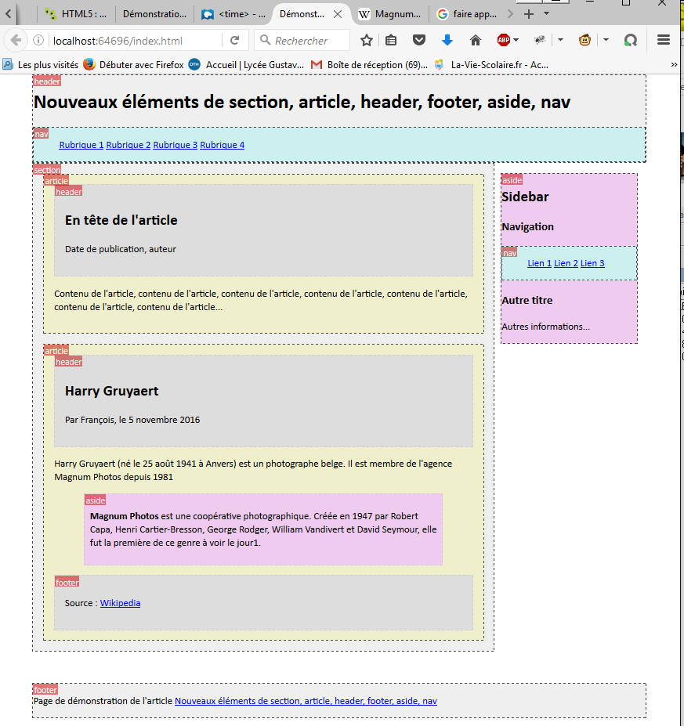684x726 pixels.
Task: Click the Navigation heading in the sidebar
Action: pyautogui.click(x=527, y=226)
